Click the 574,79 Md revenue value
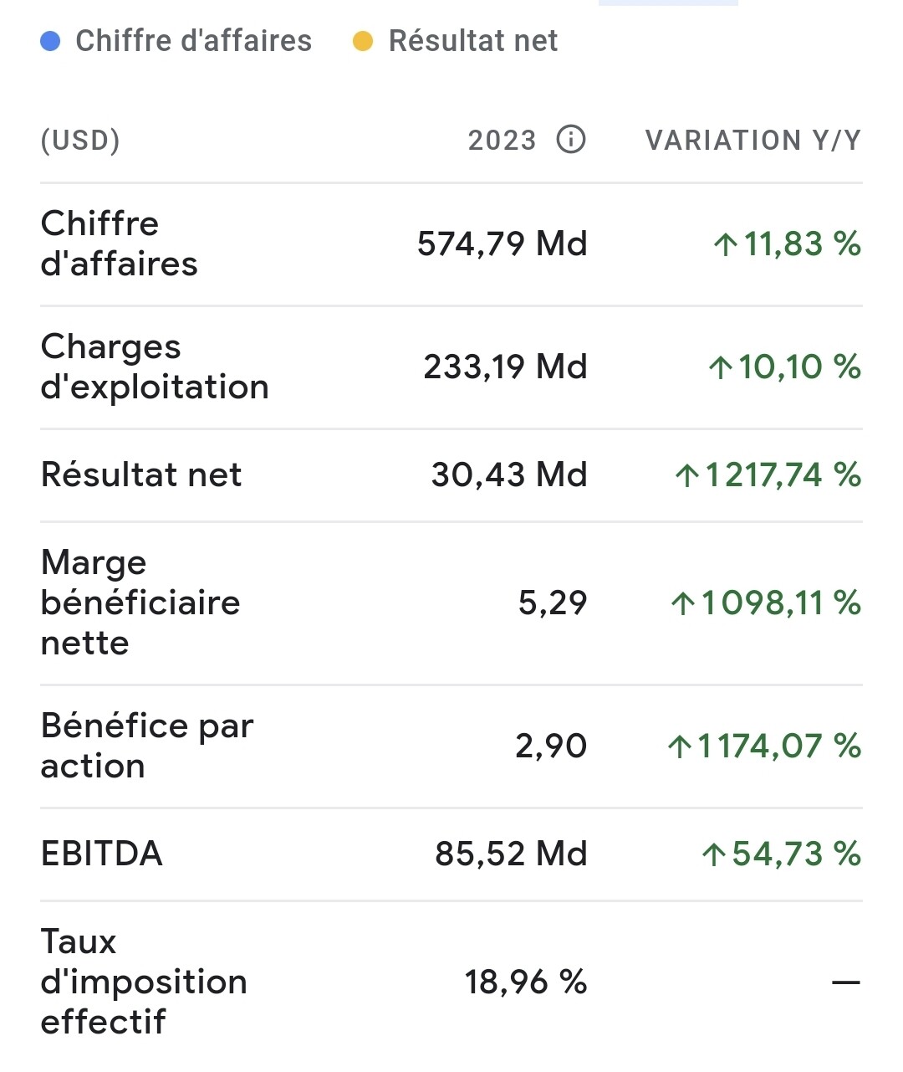The image size is (903, 1072). [x=503, y=244]
